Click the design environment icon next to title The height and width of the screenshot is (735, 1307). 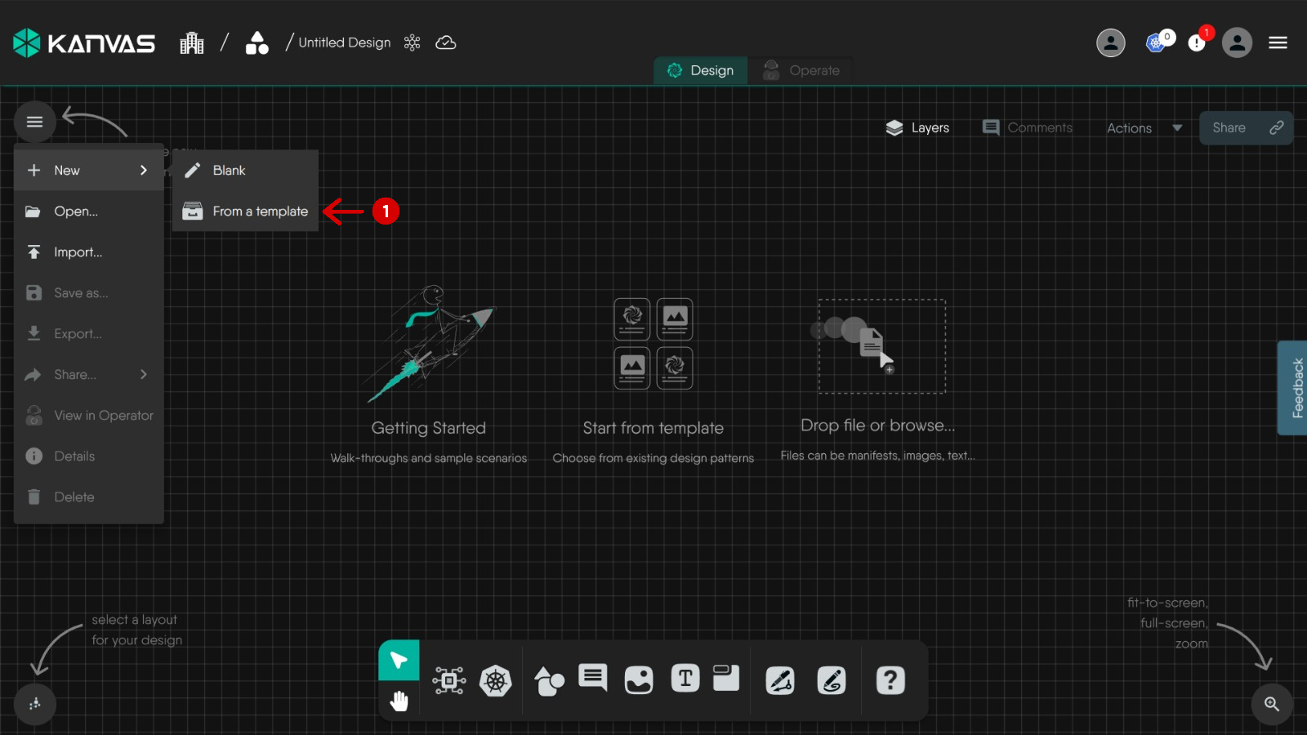412,42
